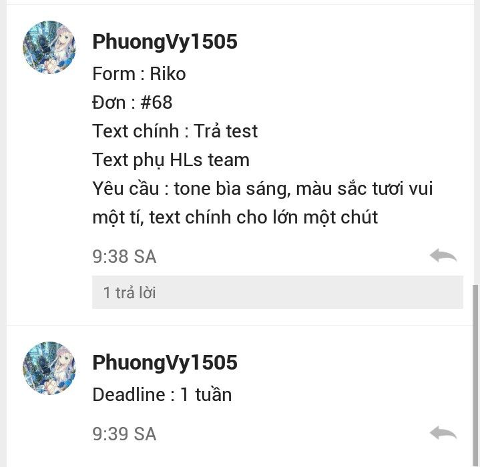Click the "Yêu cầu : tone bìa sáng" text
480x467 pixels.
[192, 188]
